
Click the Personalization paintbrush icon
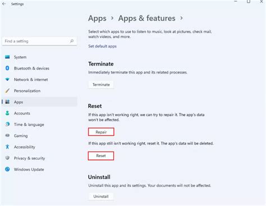point(7,91)
